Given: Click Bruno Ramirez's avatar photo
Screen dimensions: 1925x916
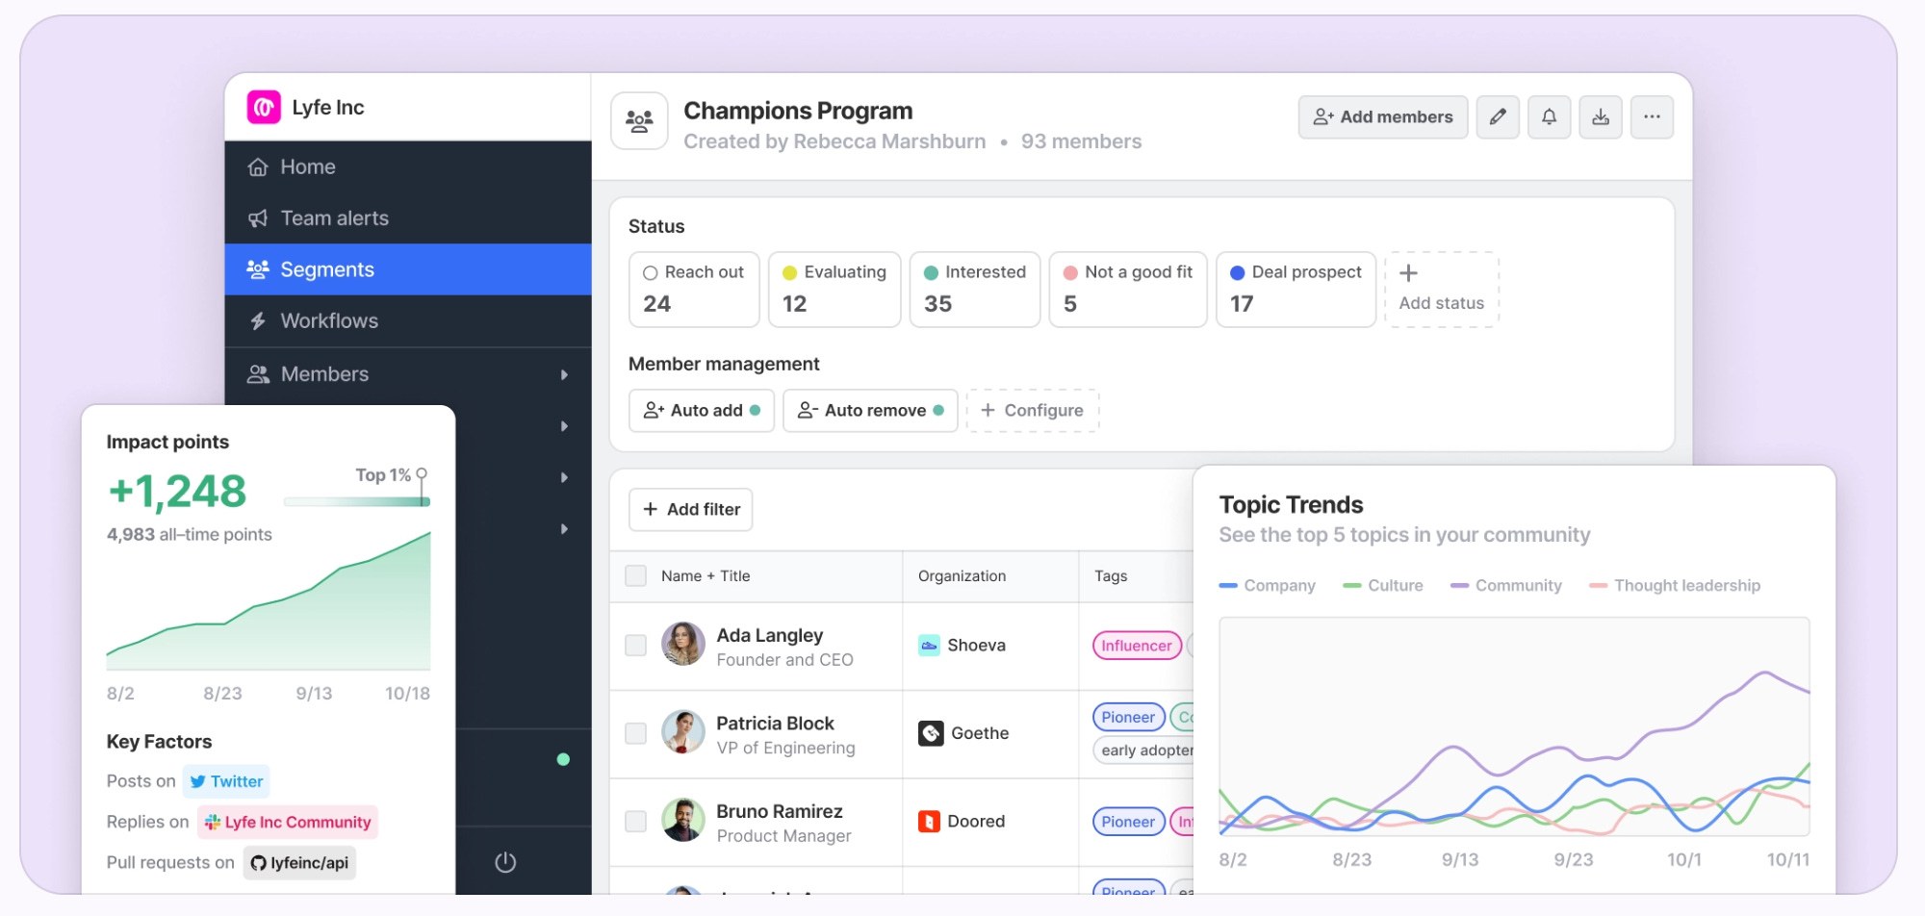Looking at the screenshot, I should click(x=683, y=820).
